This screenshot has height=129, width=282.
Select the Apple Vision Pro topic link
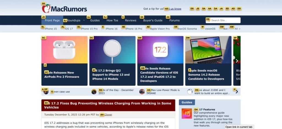click(x=160, y=29)
